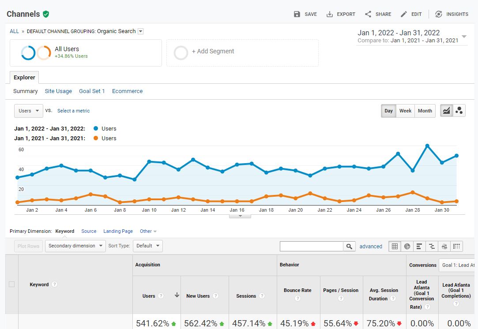Open the Users metric dropdown

29,111
